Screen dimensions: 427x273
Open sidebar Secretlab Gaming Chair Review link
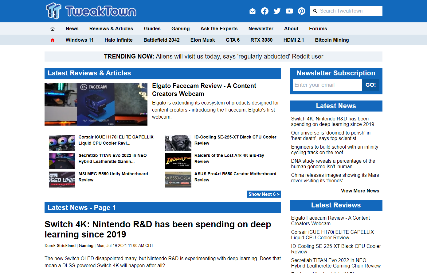[x=336, y=263]
